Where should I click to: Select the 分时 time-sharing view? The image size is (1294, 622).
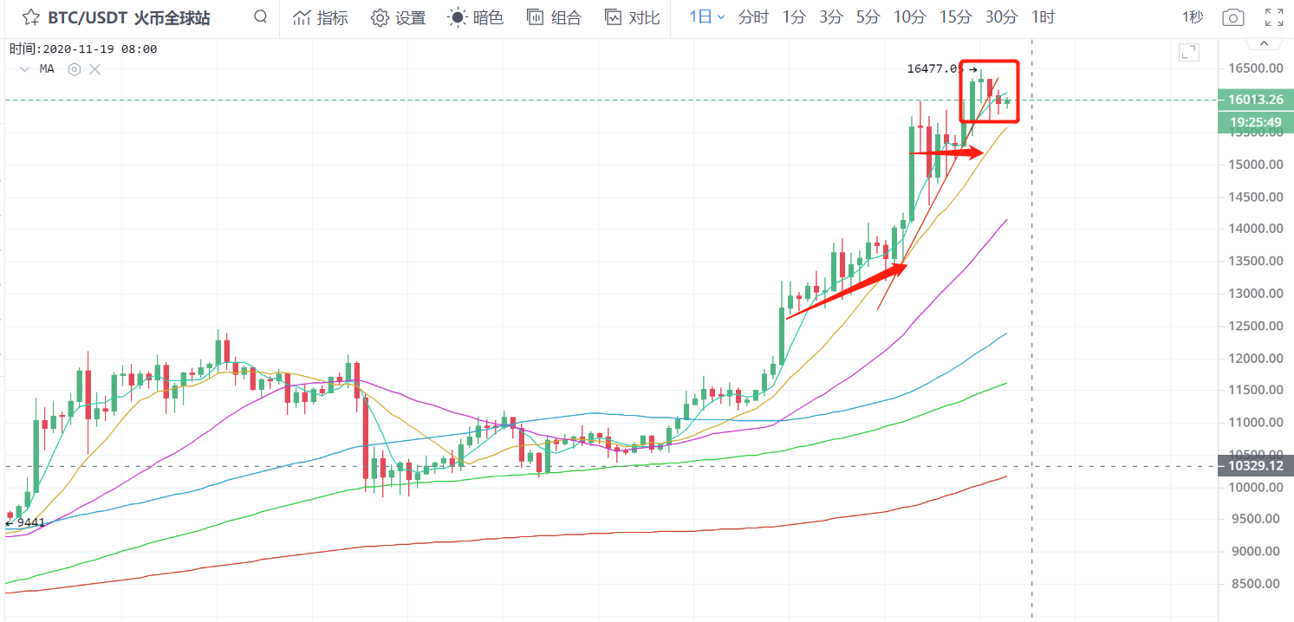point(753,17)
